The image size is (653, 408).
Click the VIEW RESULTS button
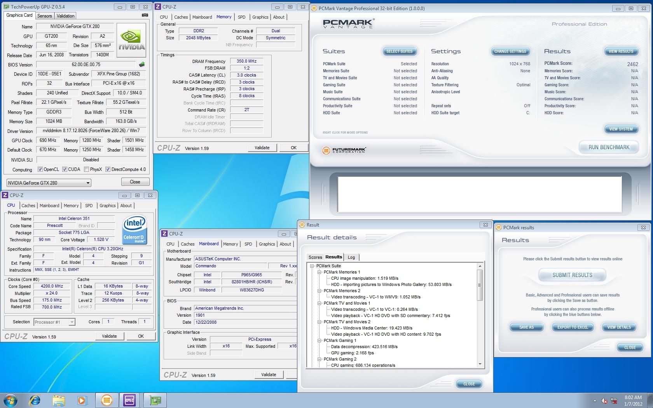click(621, 51)
